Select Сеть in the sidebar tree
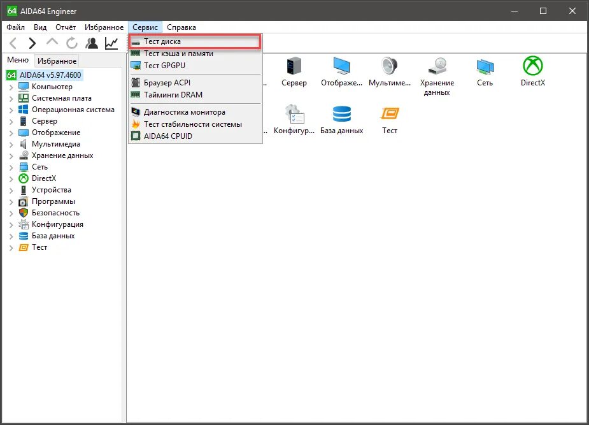This screenshot has height=425, width=589. coord(40,167)
